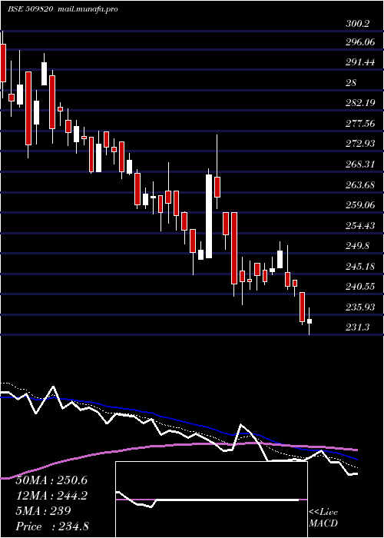Click the Price : 234.8 readout

point(52,526)
